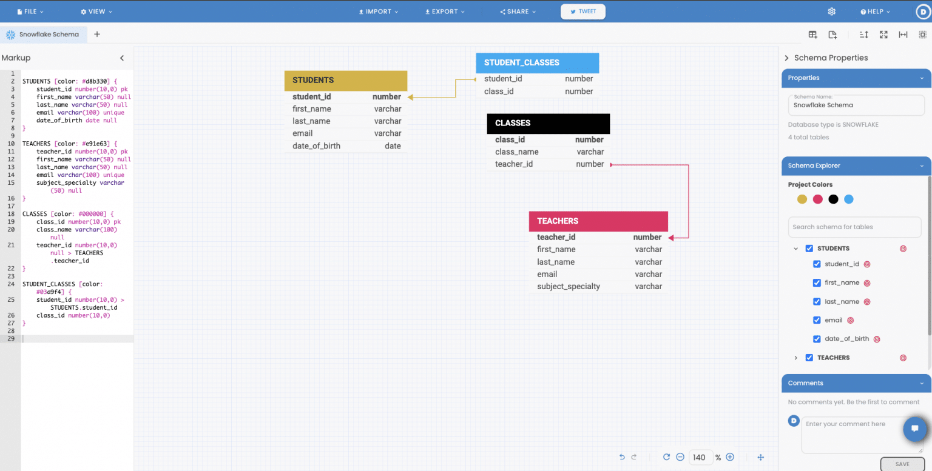Collapse the STUDENTS tree node
This screenshot has width=932, height=471.
click(795, 249)
